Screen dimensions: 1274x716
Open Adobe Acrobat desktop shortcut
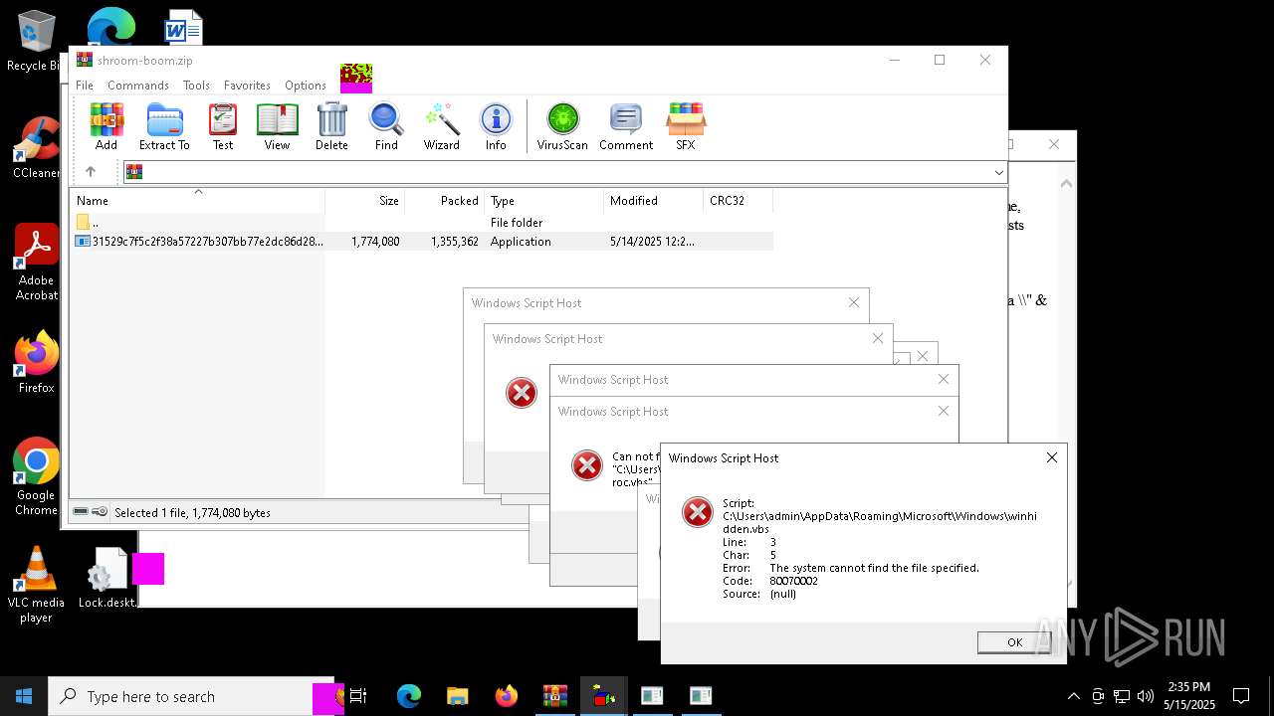(36, 262)
